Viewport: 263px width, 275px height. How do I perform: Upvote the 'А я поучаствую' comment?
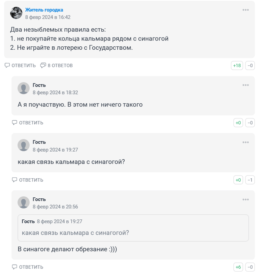tap(238, 123)
